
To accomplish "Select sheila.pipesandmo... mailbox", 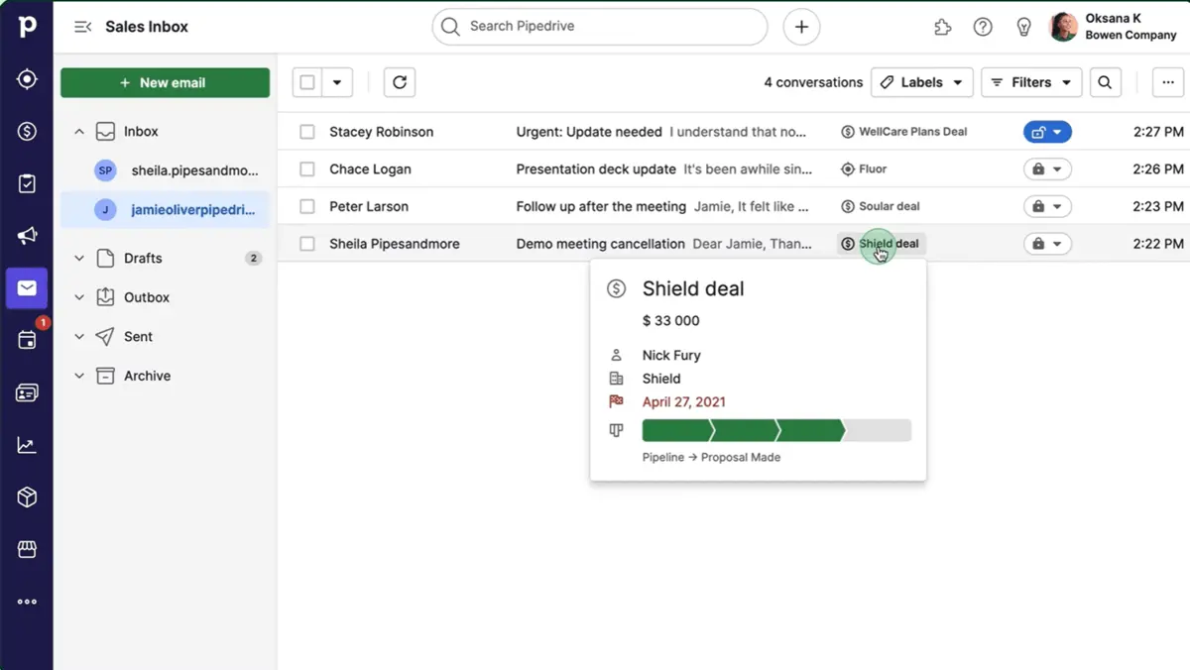I will point(195,170).
